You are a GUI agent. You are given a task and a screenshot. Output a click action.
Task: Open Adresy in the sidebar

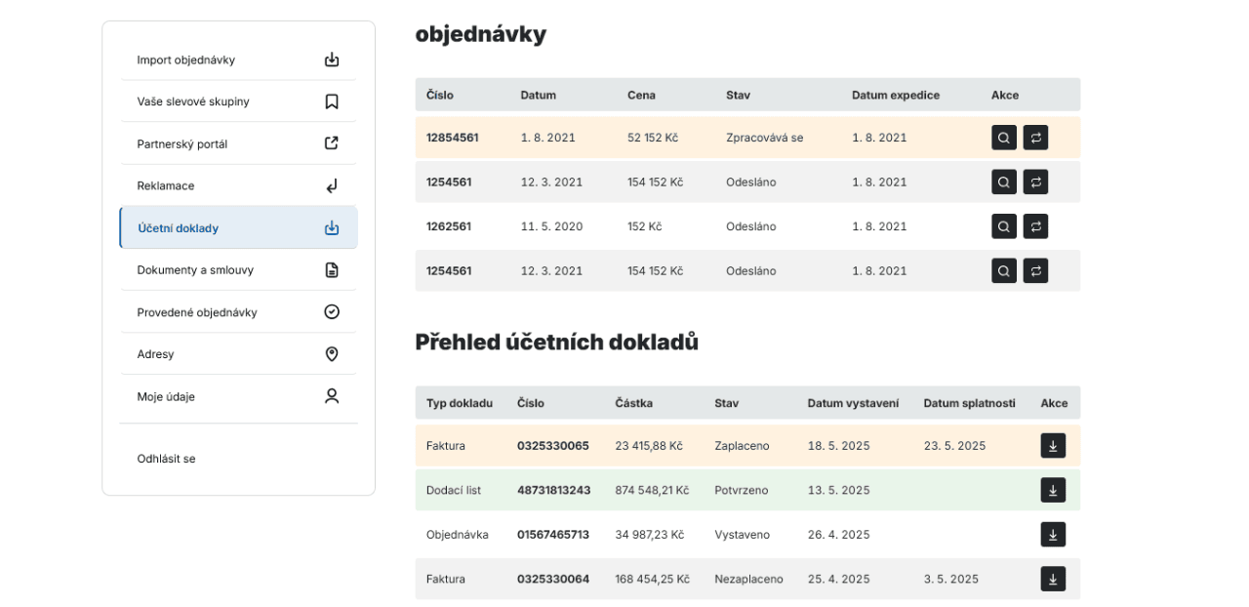click(238, 354)
